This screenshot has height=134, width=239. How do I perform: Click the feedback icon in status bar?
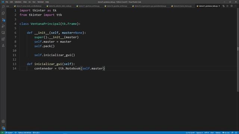pyautogui.click(x=232, y=133)
